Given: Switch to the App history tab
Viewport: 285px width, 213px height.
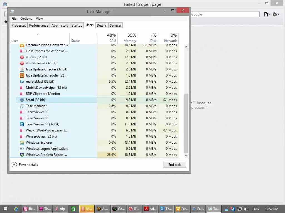Looking at the screenshot, I should (60, 26).
